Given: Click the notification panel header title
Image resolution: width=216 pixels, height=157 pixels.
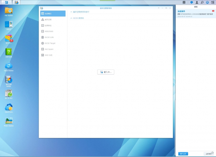Looking at the screenshot, I should coord(196,7).
